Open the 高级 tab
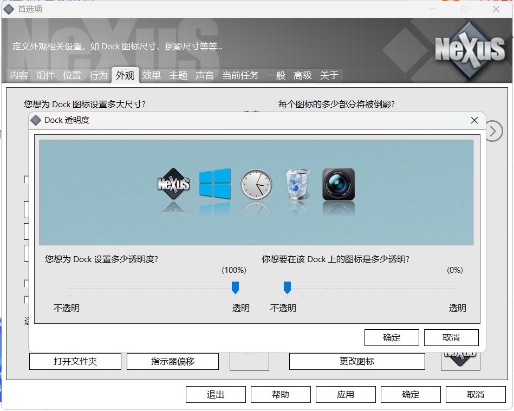This screenshot has width=514, height=411. 303,75
